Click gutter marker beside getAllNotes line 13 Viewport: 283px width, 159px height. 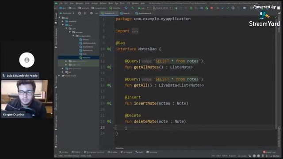coord(109,67)
